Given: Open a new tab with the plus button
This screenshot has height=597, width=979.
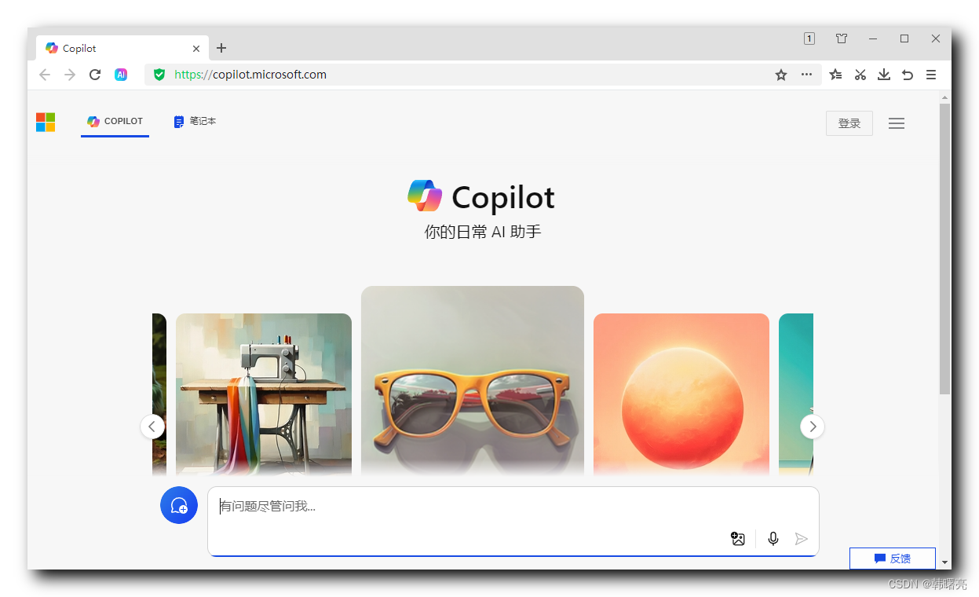Looking at the screenshot, I should tap(221, 48).
